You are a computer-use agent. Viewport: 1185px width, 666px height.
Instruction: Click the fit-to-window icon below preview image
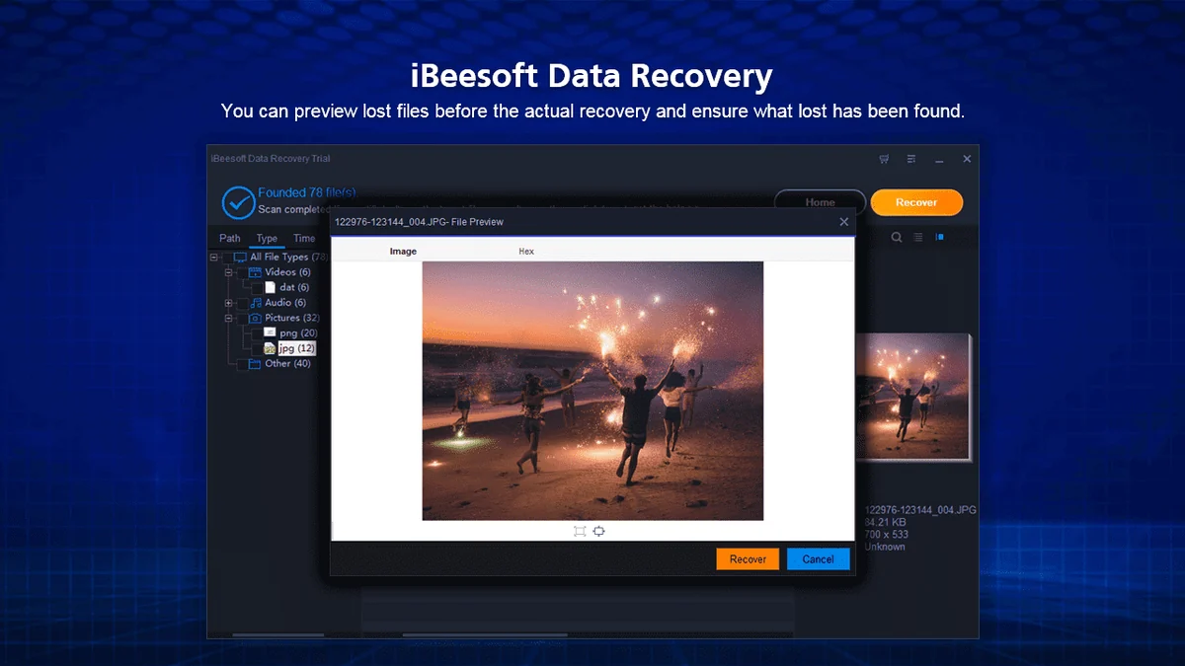[580, 531]
